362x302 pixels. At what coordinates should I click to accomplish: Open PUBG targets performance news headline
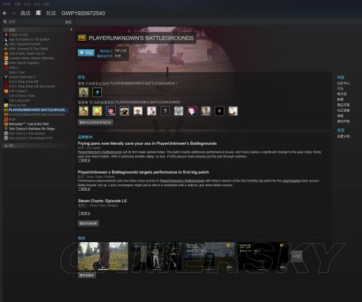click(143, 172)
